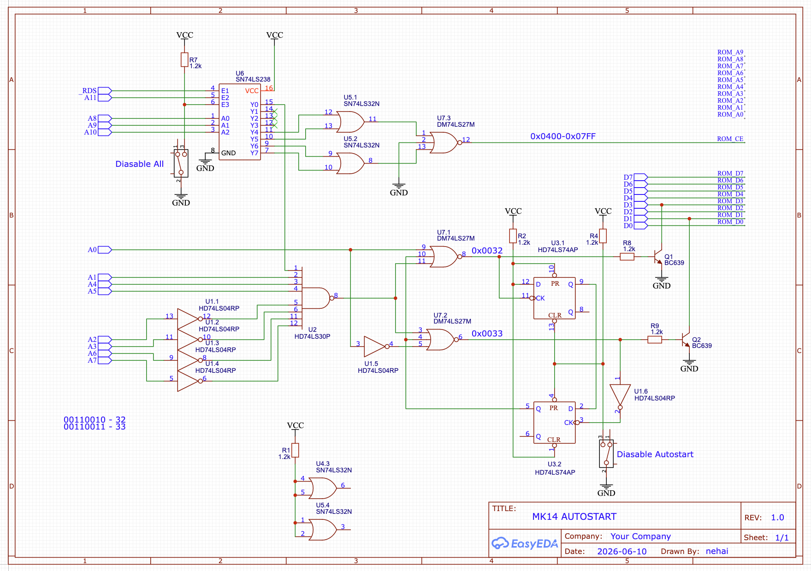This screenshot has height=571, width=811.
Task: Select the U1.1 inverter symbol
Action: [189, 319]
